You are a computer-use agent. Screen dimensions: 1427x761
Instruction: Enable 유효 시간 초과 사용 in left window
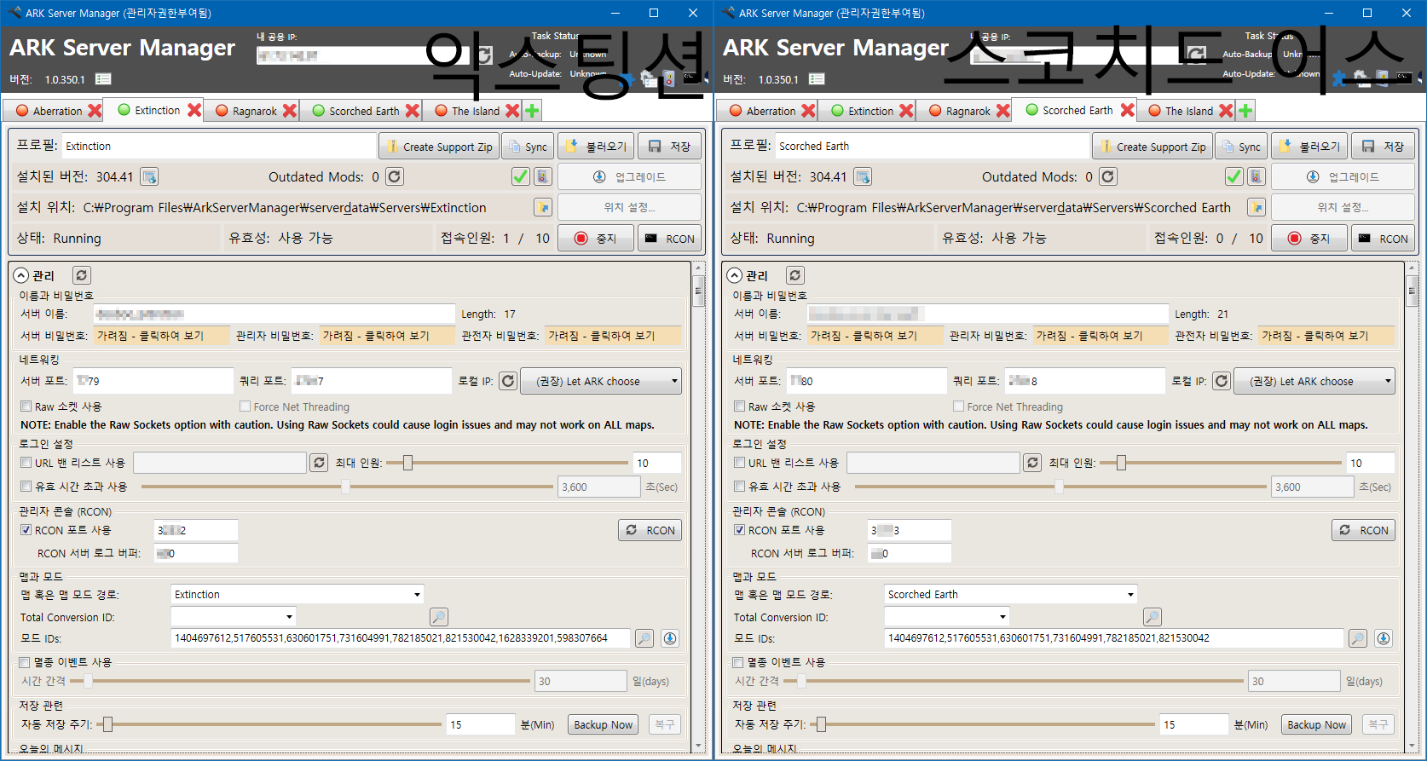pyautogui.click(x=26, y=487)
